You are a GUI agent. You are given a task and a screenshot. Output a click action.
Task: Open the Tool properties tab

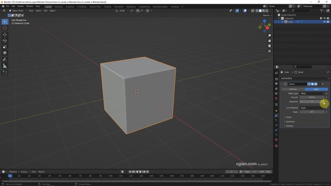(276, 73)
